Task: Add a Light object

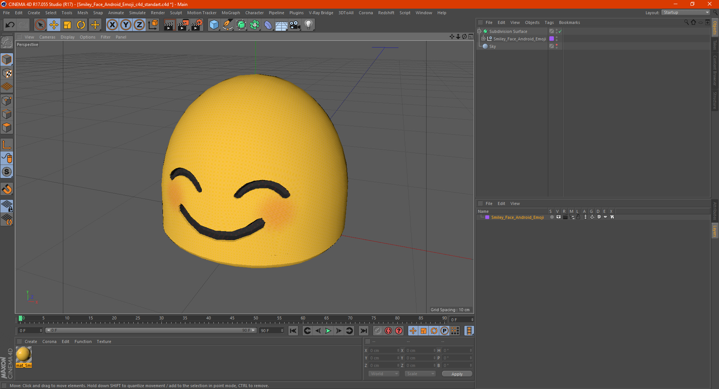Action: [309, 25]
